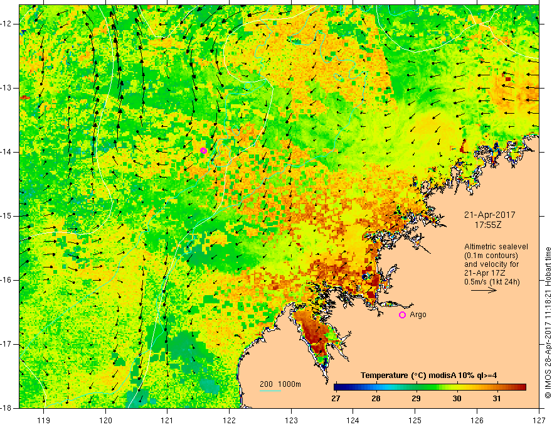The width and height of the screenshot is (552, 427).
Task: Click the Temperature modisA colorbar title
Action: [429, 376]
